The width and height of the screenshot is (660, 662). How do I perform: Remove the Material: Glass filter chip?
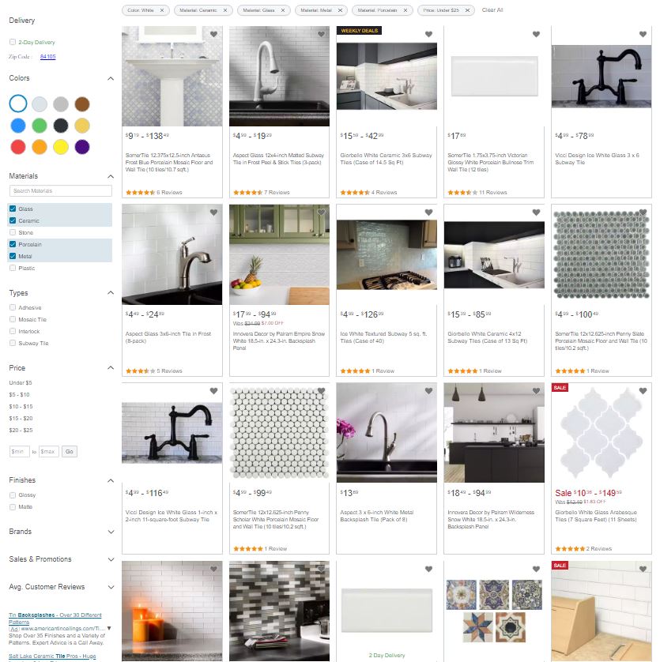click(283, 10)
